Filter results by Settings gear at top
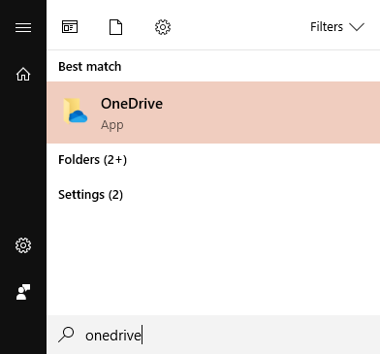This screenshot has width=380, height=354. [163, 27]
